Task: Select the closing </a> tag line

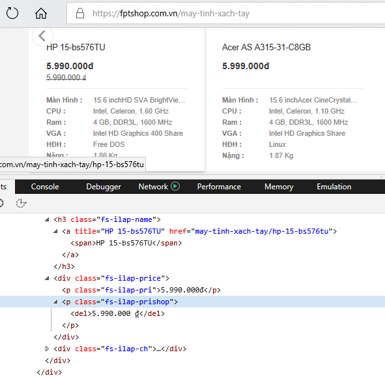Action: [70, 255]
